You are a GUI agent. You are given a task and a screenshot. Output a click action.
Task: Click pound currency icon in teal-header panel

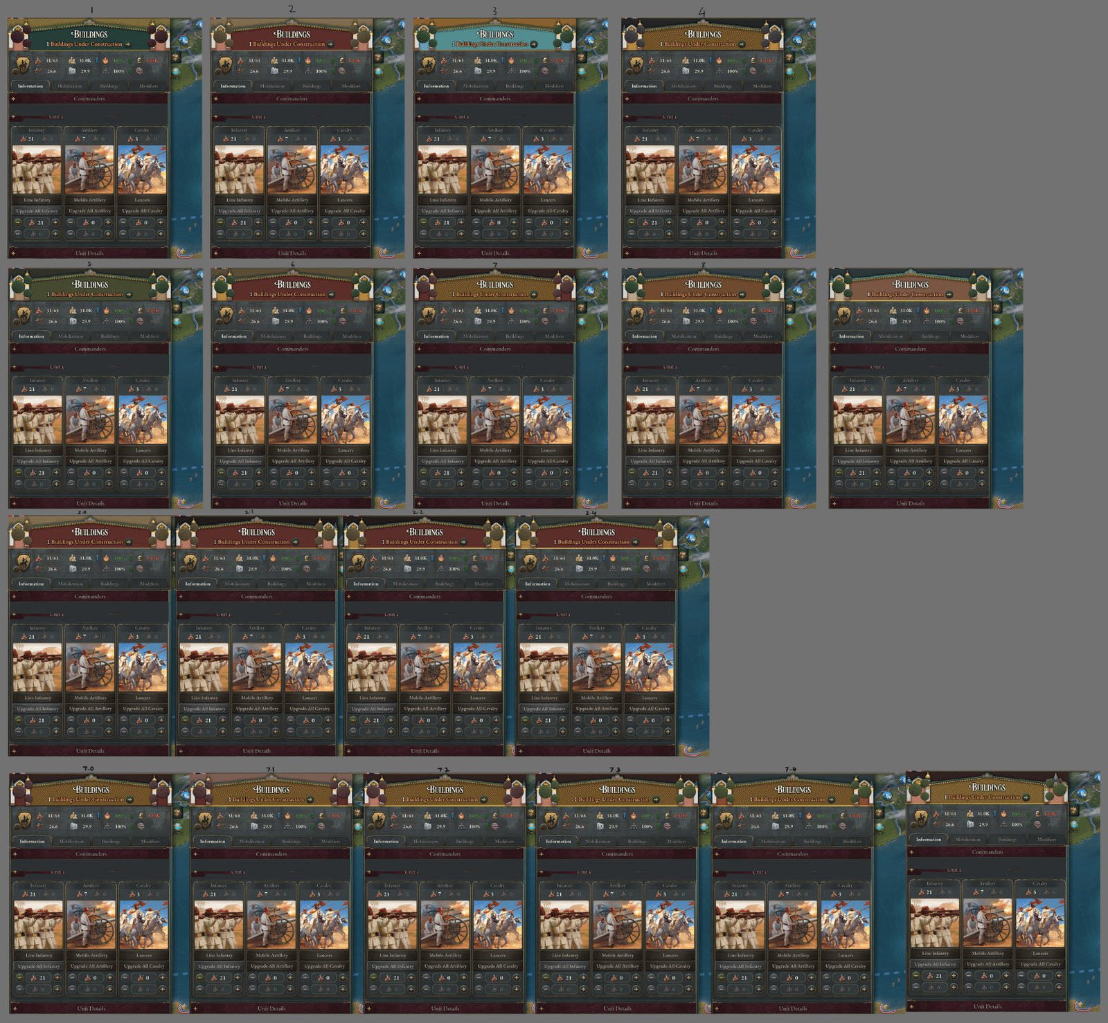545,60
